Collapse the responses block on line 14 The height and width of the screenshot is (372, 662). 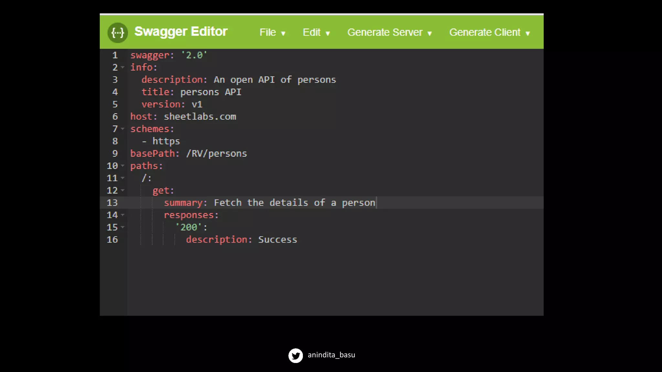pos(123,215)
